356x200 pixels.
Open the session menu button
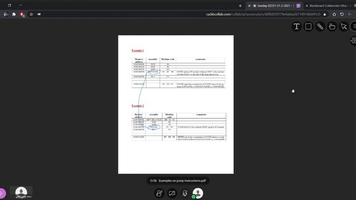[354, 27]
